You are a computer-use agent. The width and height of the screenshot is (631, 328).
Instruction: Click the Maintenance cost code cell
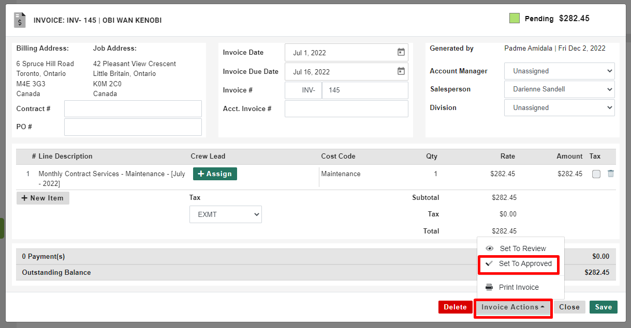[x=341, y=174]
